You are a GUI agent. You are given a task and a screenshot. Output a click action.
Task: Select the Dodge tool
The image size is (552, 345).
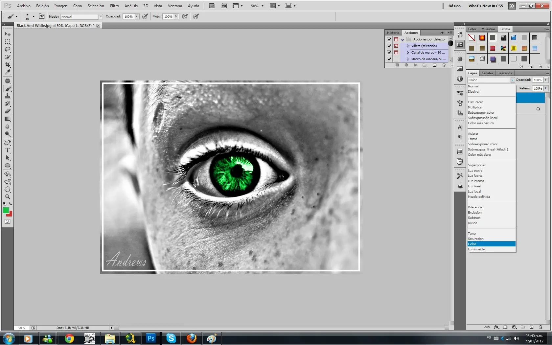[x=8, y=134]
